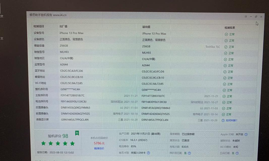
Task: Click the green 验 badge beside score
Action: click(77, 133)
